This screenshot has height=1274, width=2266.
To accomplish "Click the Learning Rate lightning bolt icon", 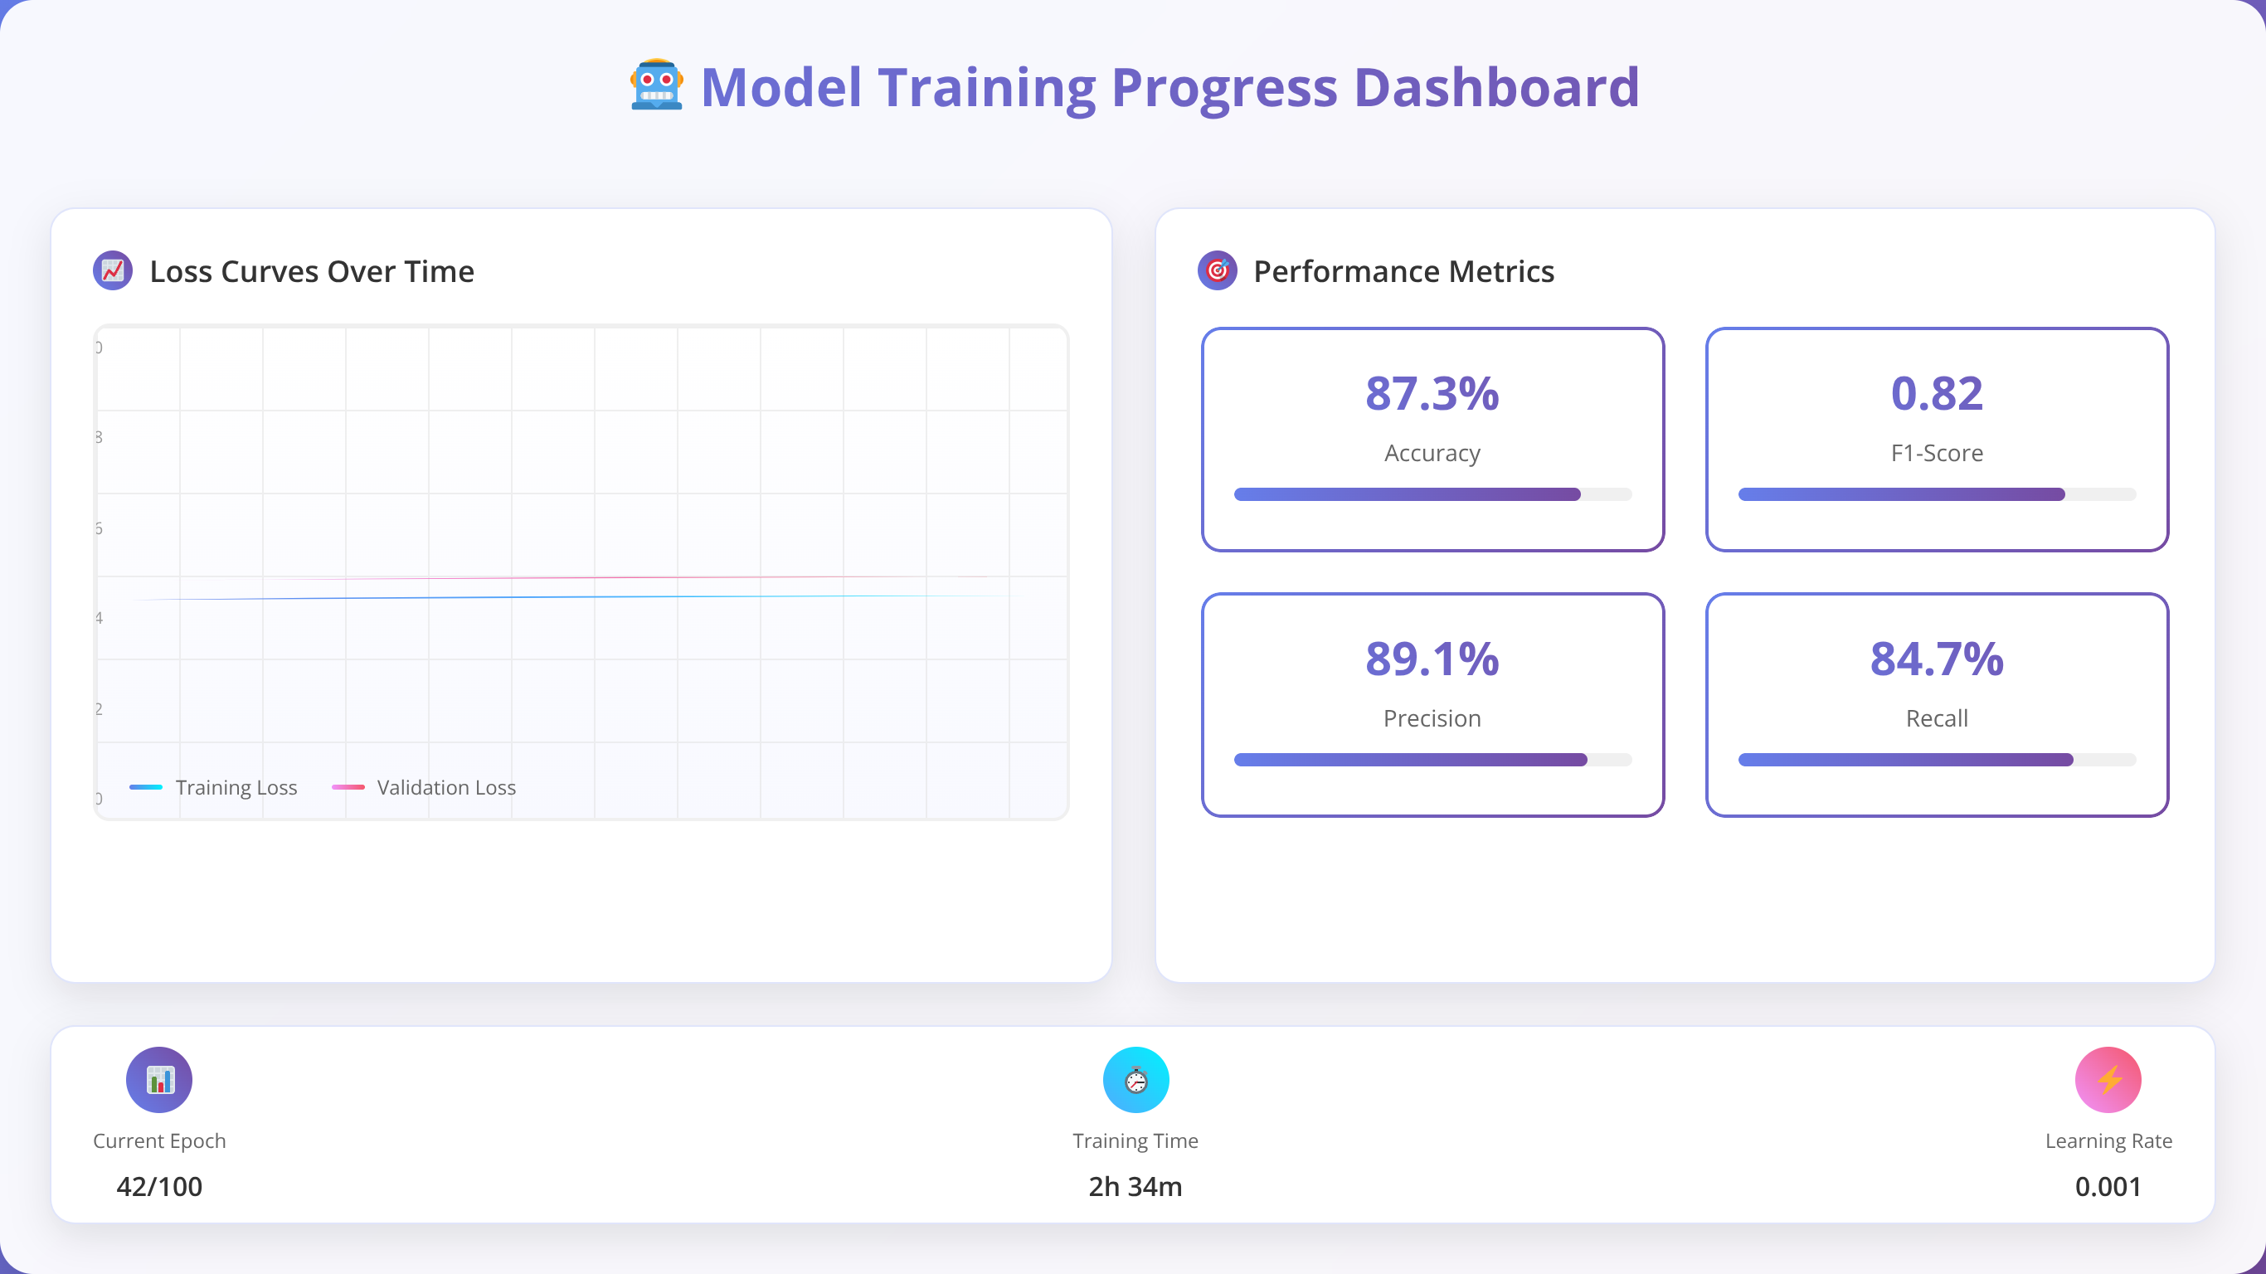I will (x=2108, y=1080).
